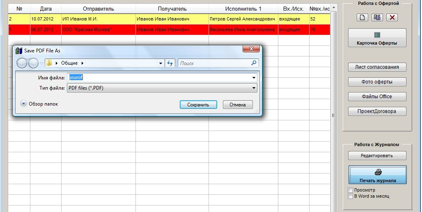Select date cell 10.07.2012

click(x=46, y=19)
